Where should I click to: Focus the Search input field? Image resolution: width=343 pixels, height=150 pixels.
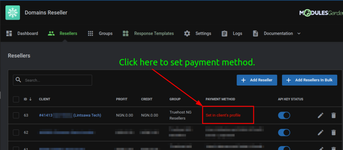click(53, 80)
